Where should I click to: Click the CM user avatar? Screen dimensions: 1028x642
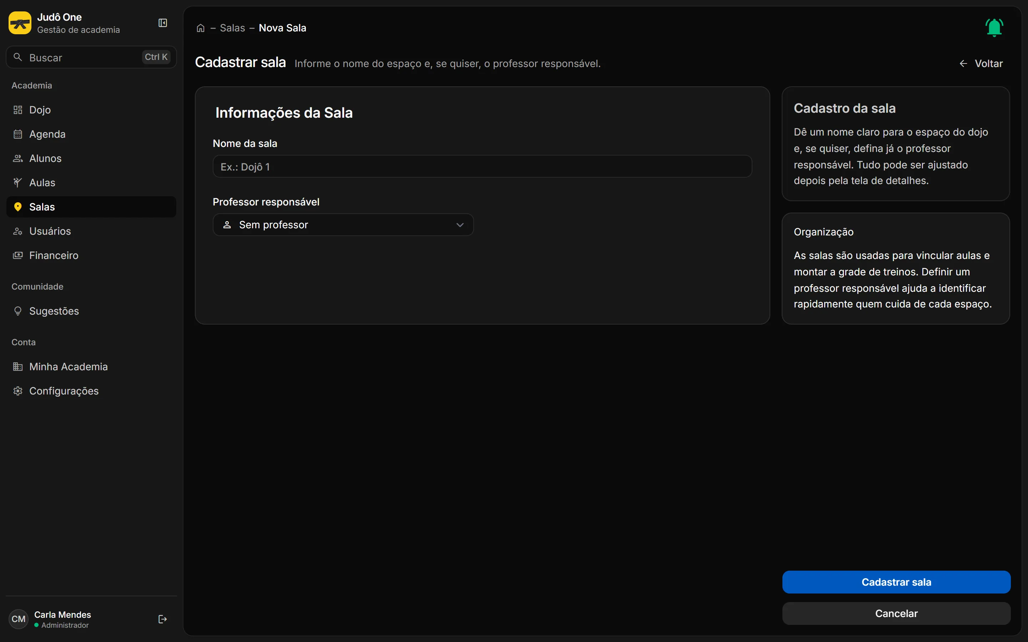tap(18, 619)
